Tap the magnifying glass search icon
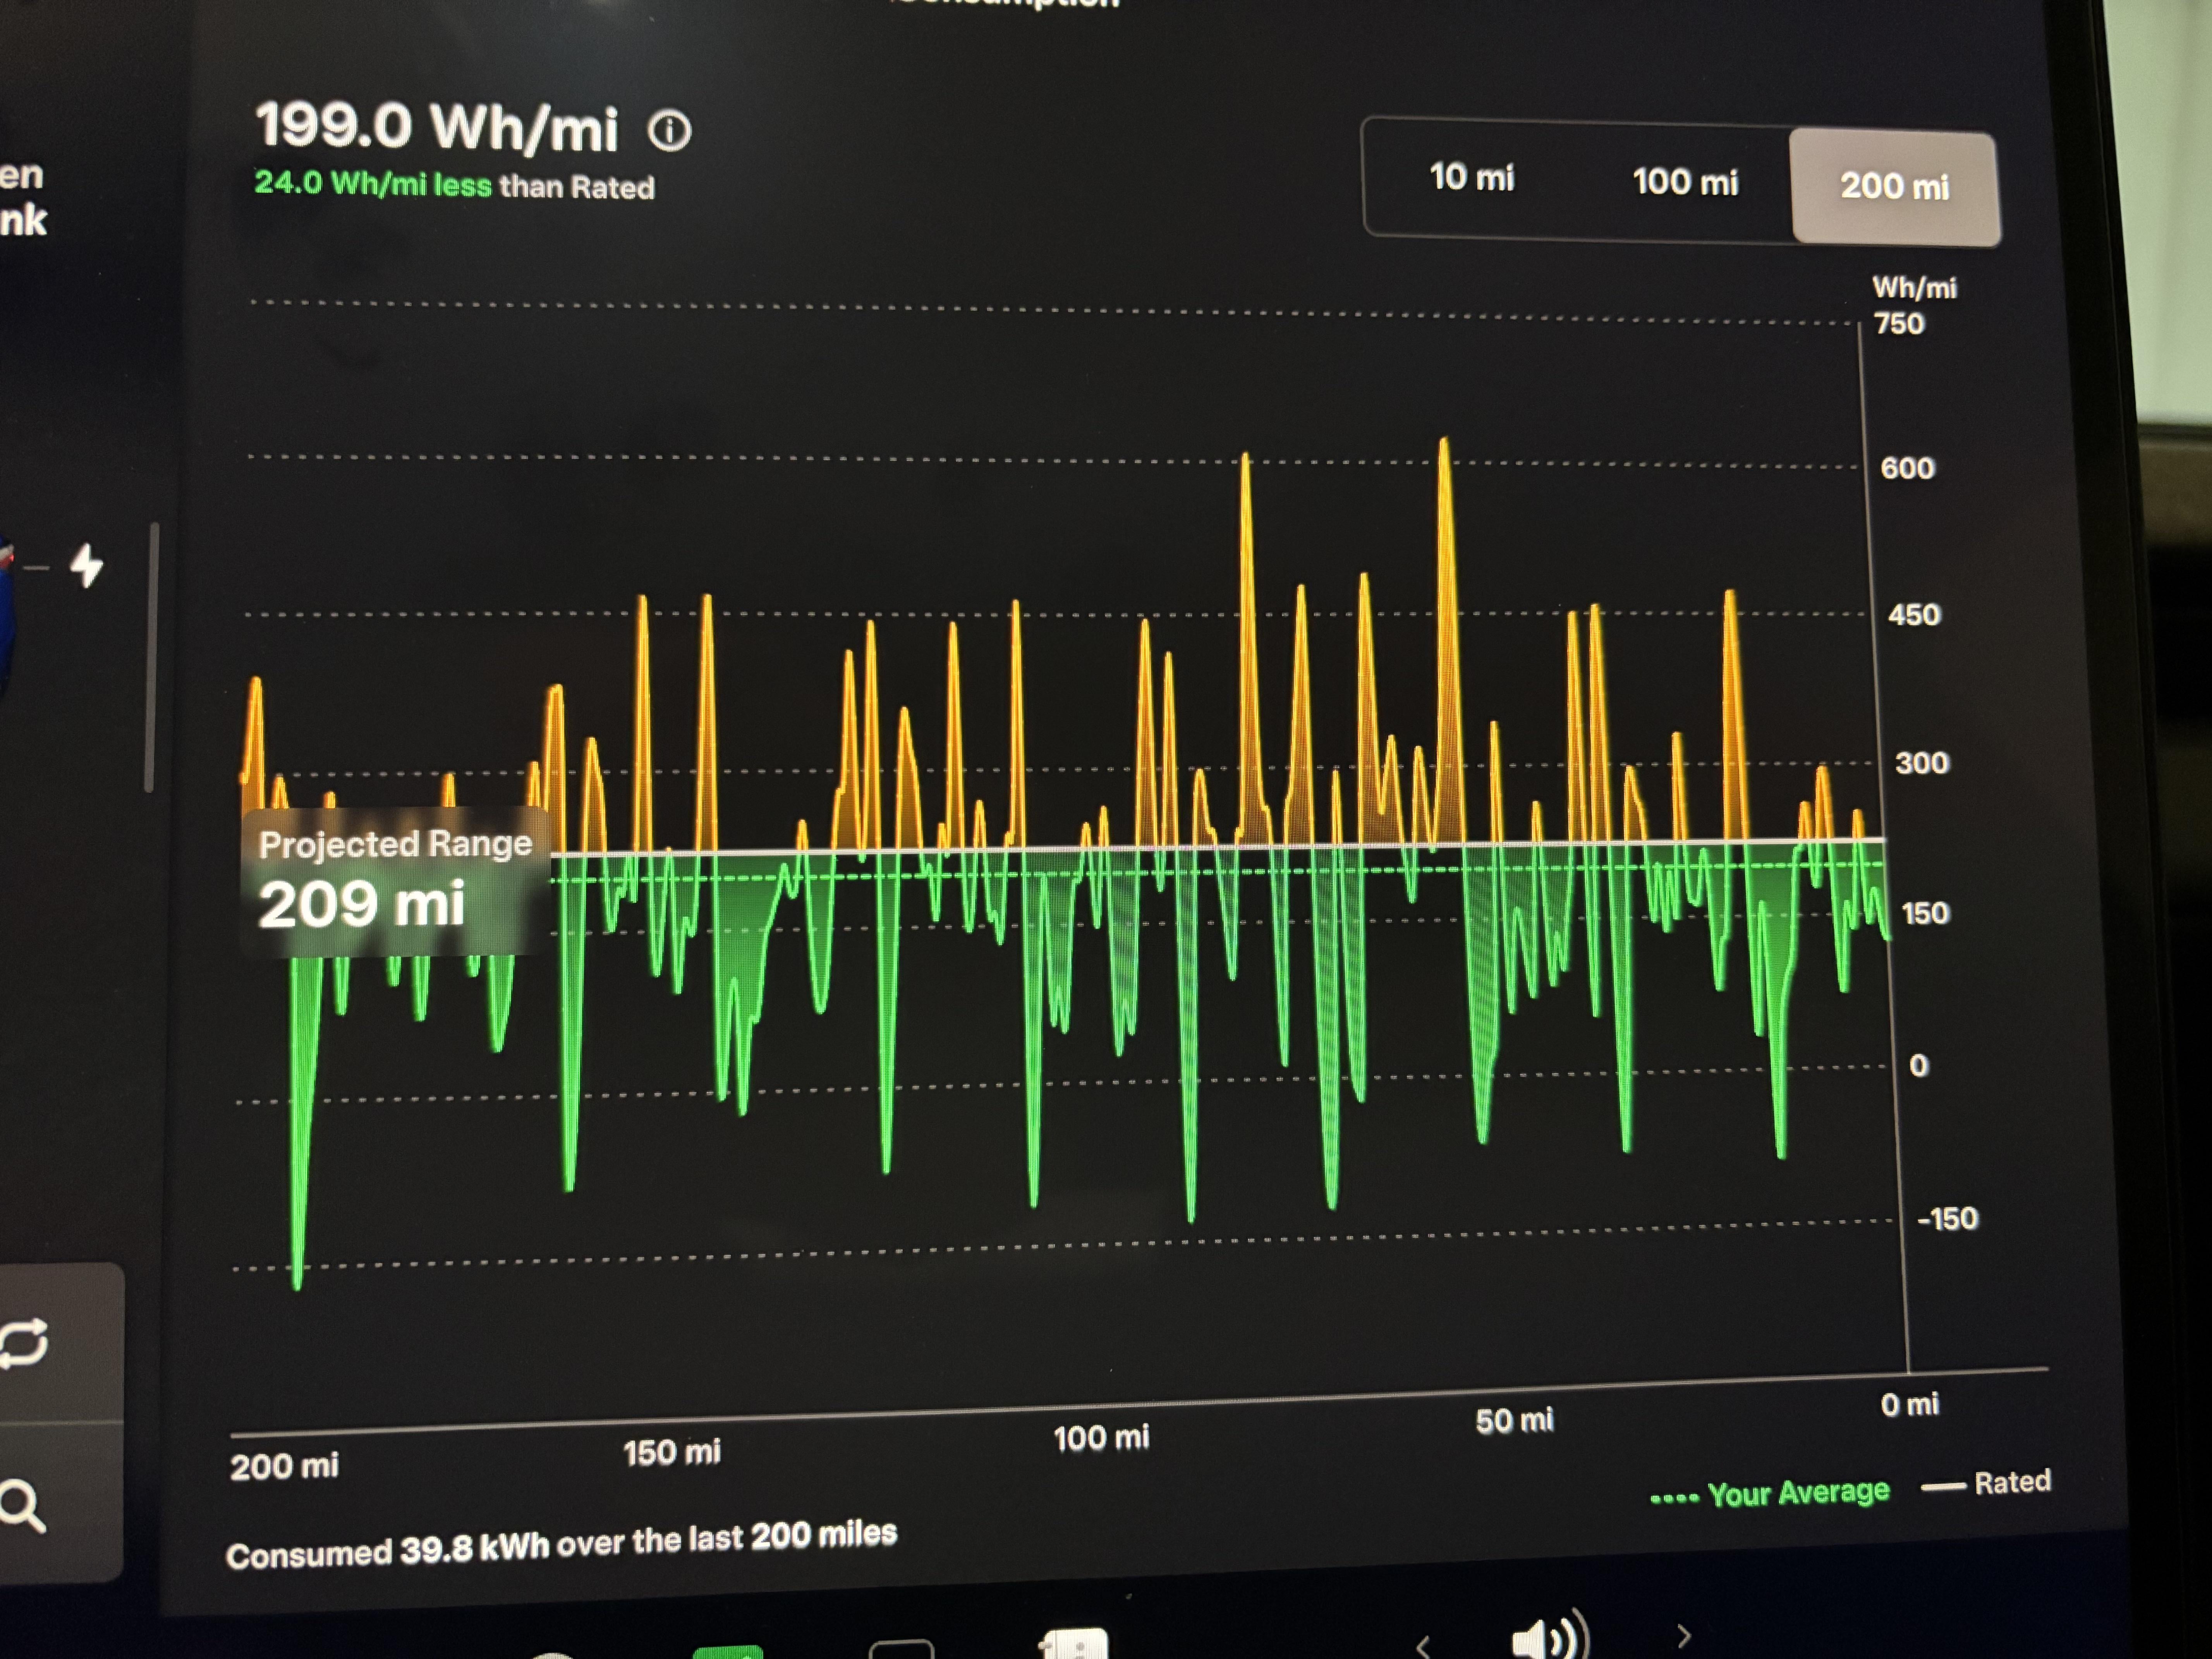Screen dimensions: 2212x1659 pos(22,1505)
